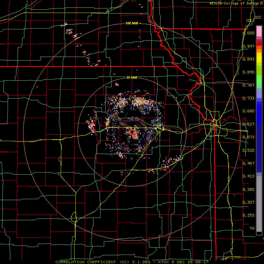This screenshot has height=264, width=264.
Task: Click the 0.893 color scale value
Action: (248, 59)
